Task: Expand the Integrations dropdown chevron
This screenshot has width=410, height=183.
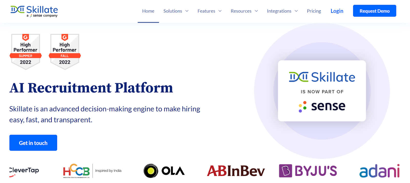Action: [296, 11]
